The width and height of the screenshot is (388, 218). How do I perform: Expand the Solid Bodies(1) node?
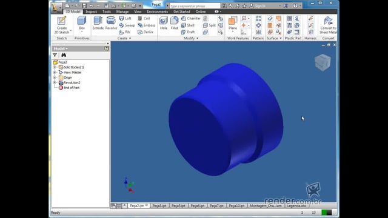pyautogui.click(x=55, y=67)
